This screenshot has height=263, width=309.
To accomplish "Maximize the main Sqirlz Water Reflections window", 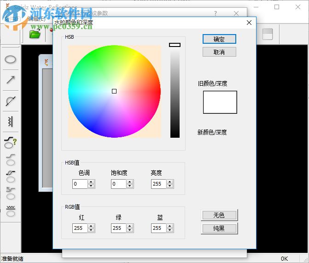I will [x=277, y=7].
